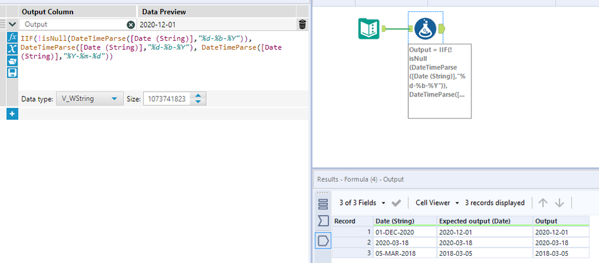Image resolution: width=599 pixels, height=263 pixels.
Task: Click the Data Preview header label
Action: [x=164, y=12]
